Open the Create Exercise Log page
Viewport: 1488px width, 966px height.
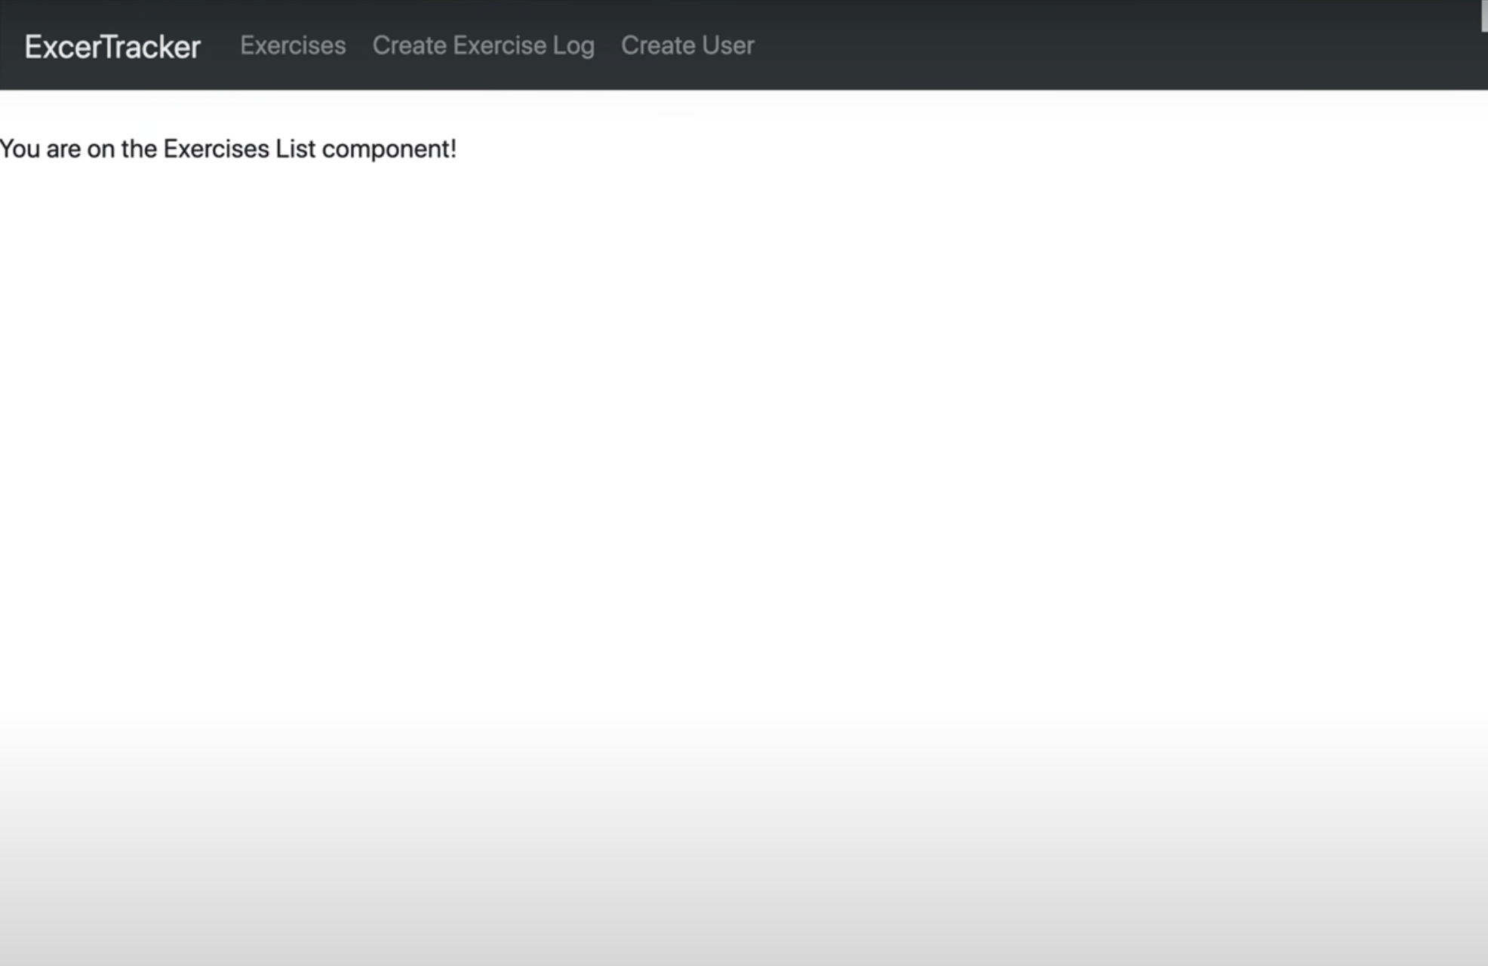coord(484,45)
